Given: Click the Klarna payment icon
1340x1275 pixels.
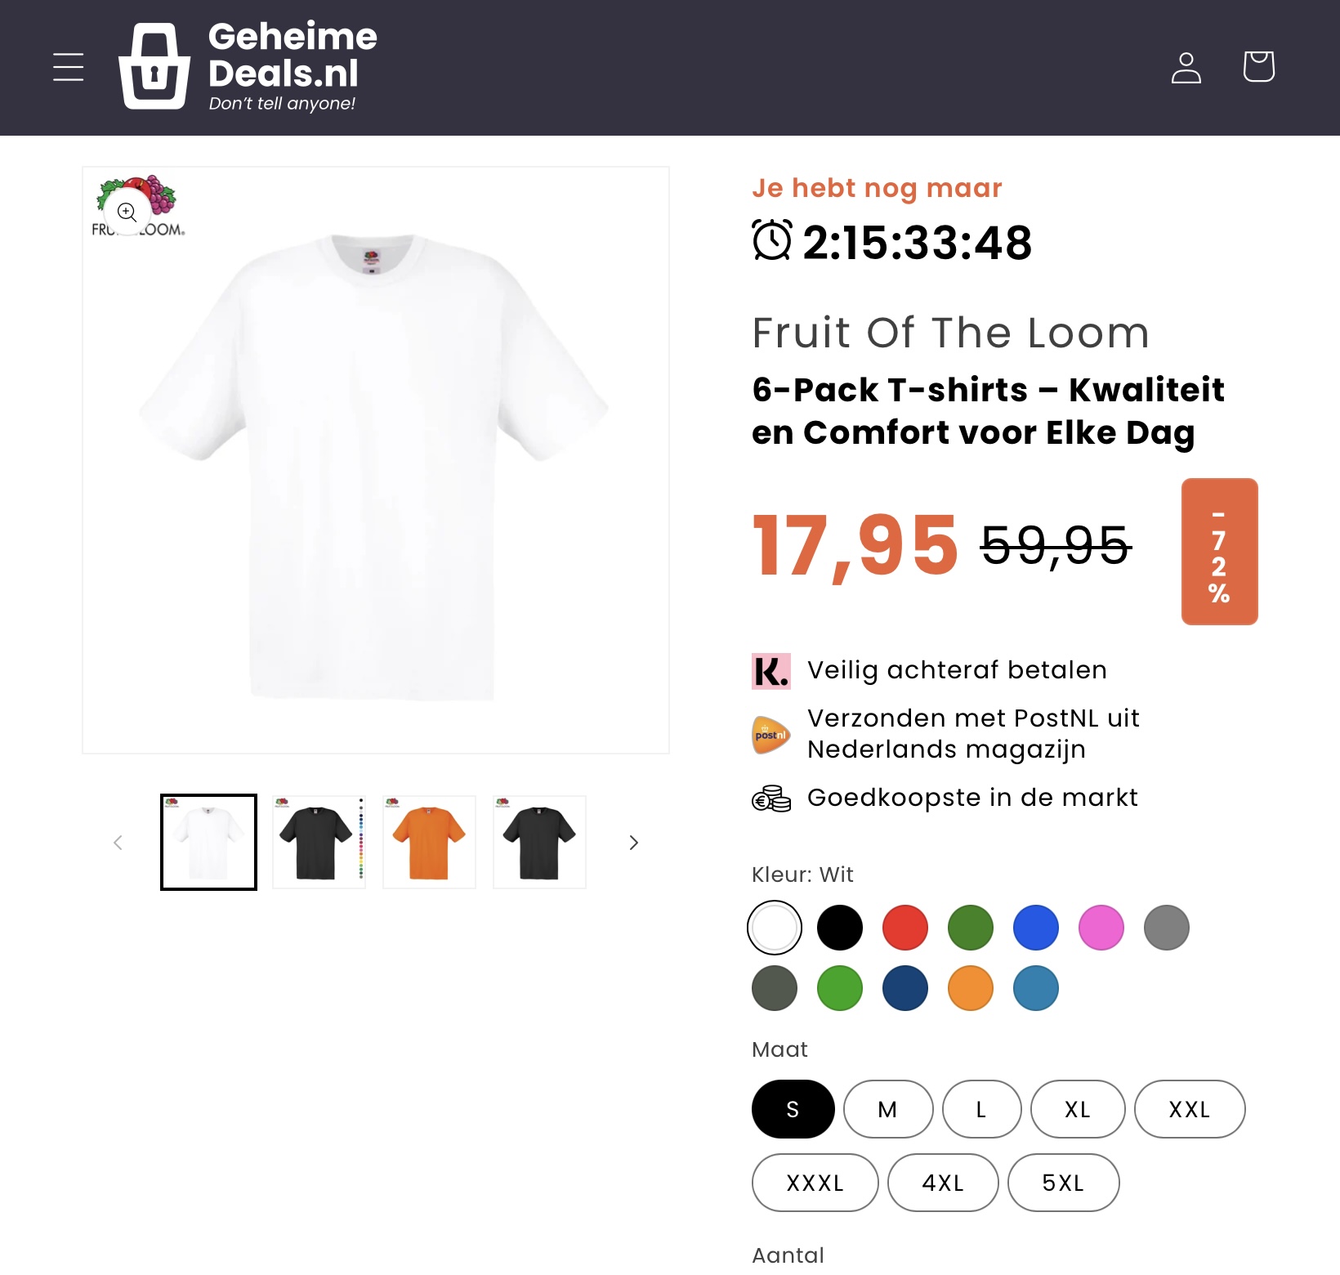Looking at the screenshot, I should (x=770, y=670).
